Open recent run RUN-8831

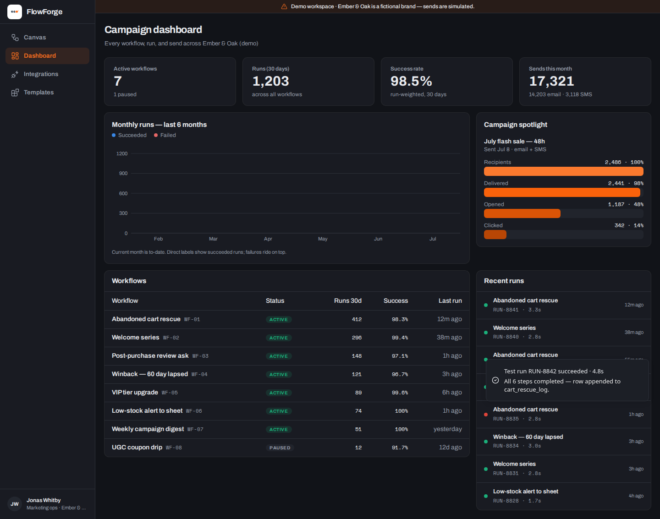(x=564, y=469)
